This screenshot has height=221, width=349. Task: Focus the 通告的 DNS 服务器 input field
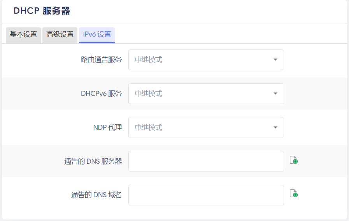coord(206,161)
